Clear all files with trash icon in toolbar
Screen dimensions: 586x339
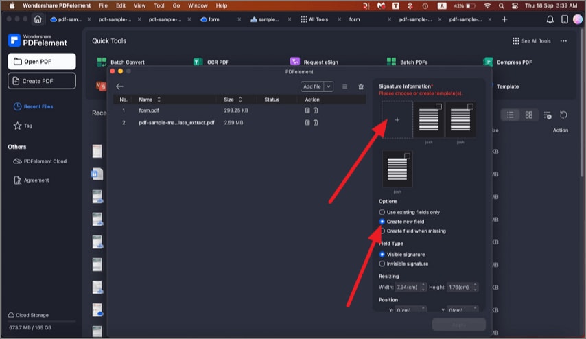361,86
